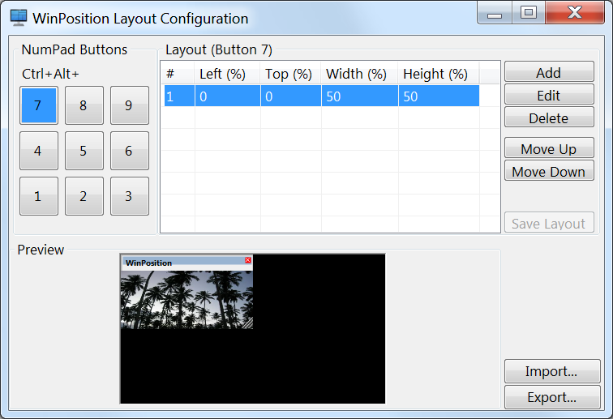The image size is (613, 419).
Task: Click the Top (%) column header
Action: (x=291, y=74)
